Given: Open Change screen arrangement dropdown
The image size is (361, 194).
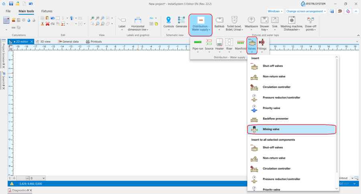Looking at the screenshot, I should click(306, 11).
